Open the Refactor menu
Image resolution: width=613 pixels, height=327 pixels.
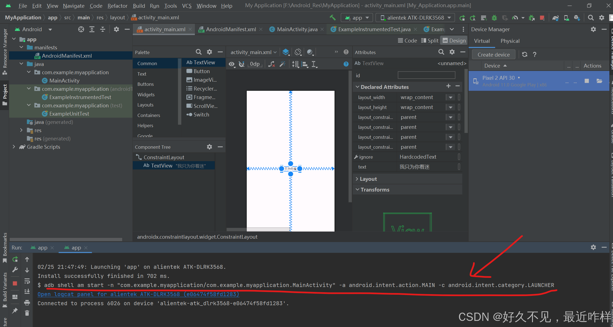pyautogui.click(x=117, y=6)
